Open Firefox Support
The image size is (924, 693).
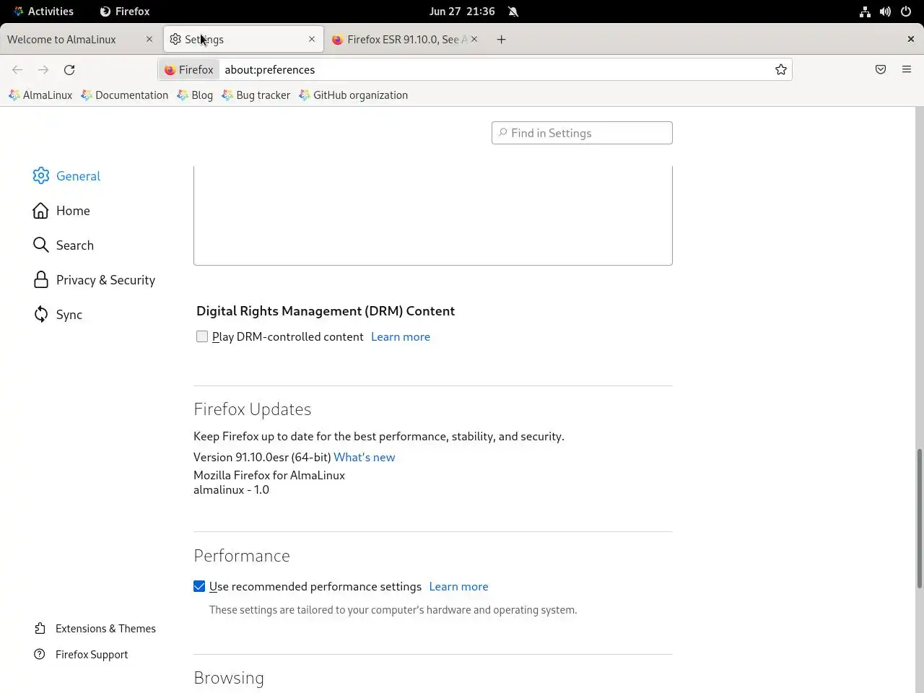pyautogui.click(x=81, y=655)
